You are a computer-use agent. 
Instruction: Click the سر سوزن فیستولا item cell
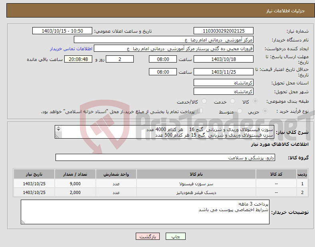point(196,184)
